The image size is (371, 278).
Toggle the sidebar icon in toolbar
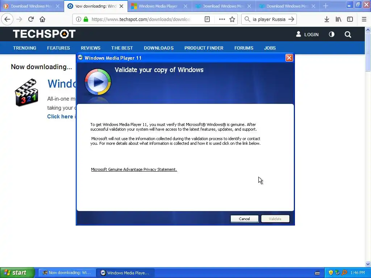click(350, 20)
